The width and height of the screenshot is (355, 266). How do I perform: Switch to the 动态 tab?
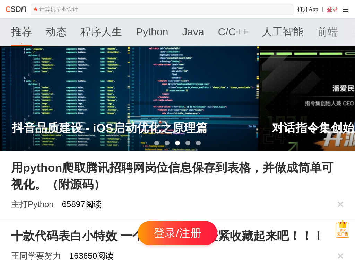point(56,32)
